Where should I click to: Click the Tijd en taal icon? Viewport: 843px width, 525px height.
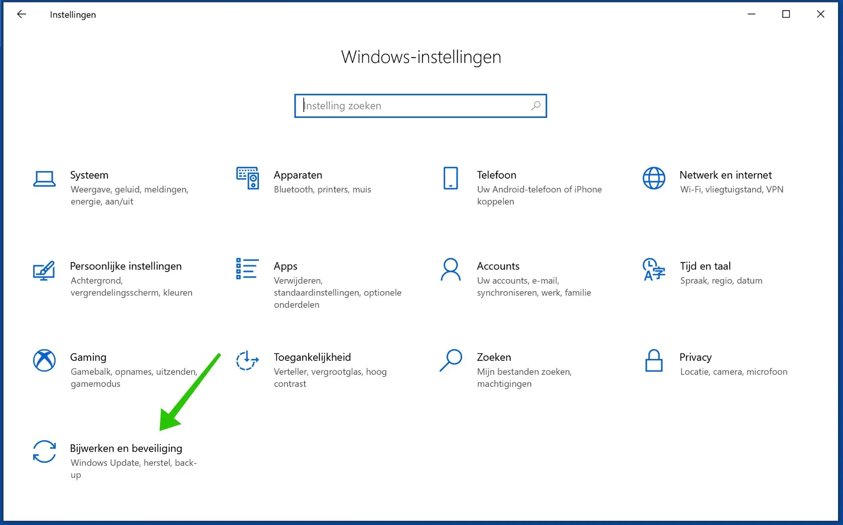(654, 270)
